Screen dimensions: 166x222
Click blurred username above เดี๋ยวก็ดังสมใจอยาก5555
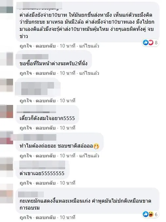tap(36, 109)
